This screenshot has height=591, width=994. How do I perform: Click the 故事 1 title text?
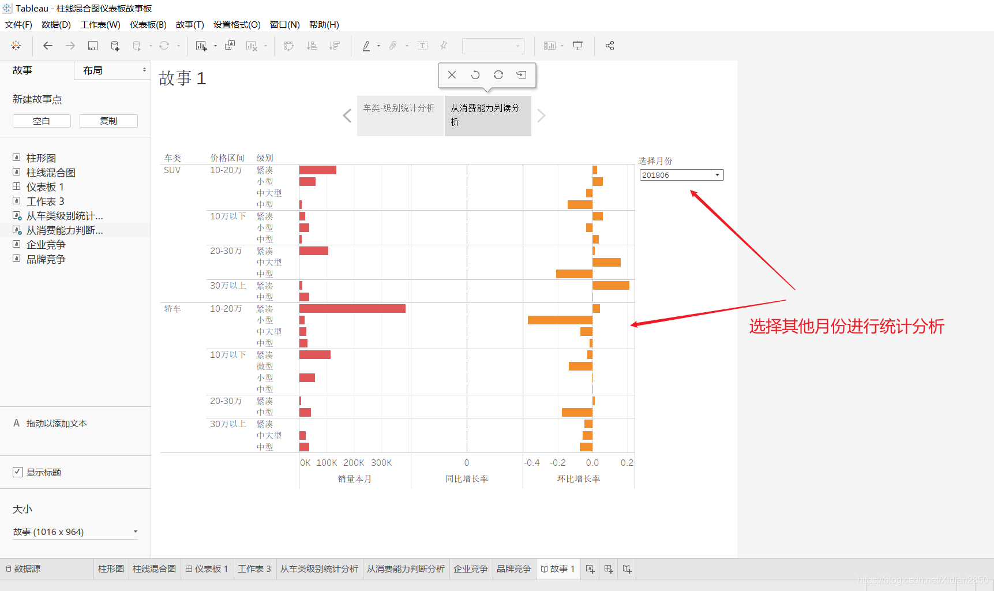(x=182, y=78)
